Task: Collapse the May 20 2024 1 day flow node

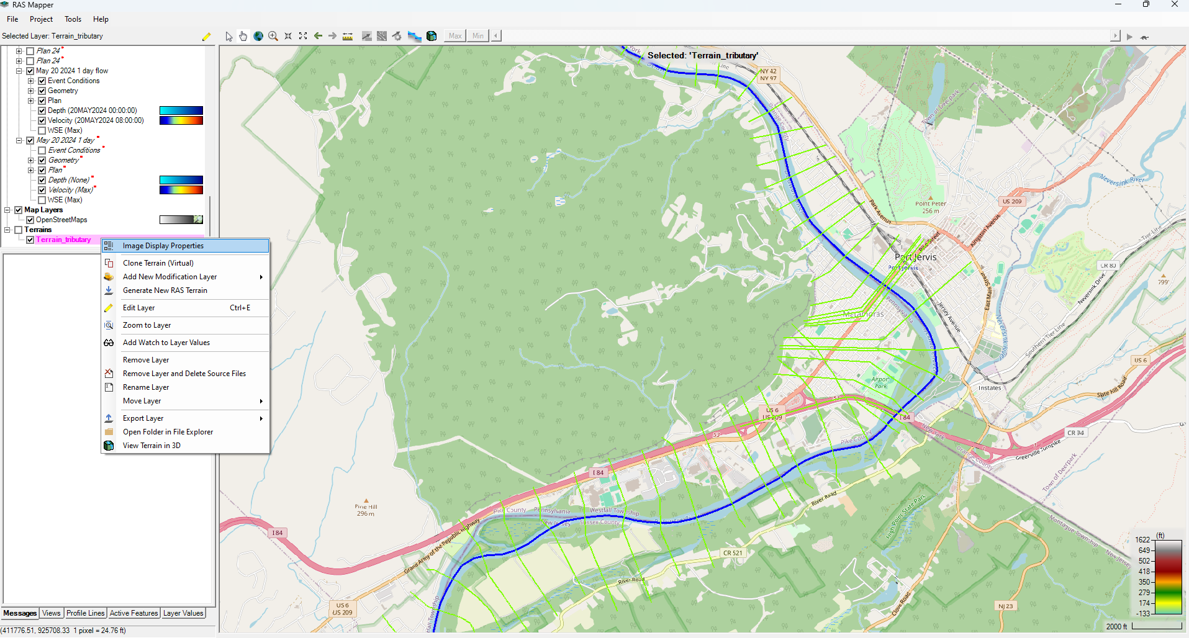Action: tap(19, 71)
